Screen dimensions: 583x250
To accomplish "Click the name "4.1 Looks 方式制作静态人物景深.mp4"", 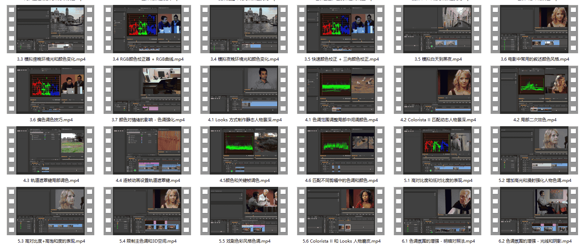I will click(245, 120).
